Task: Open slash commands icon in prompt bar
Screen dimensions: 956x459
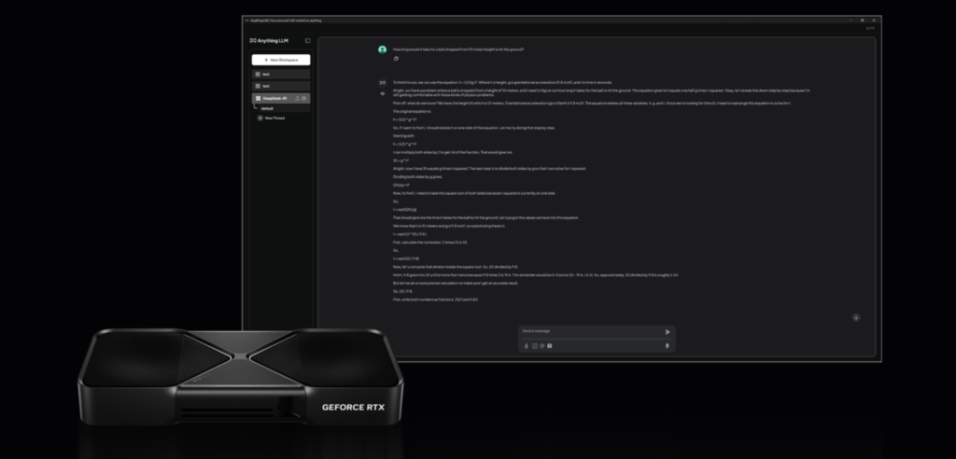Action: click(x=535, y=345)
